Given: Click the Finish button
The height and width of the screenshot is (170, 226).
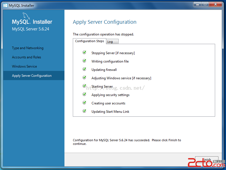Looking at the screenshot, I should 207,160.
